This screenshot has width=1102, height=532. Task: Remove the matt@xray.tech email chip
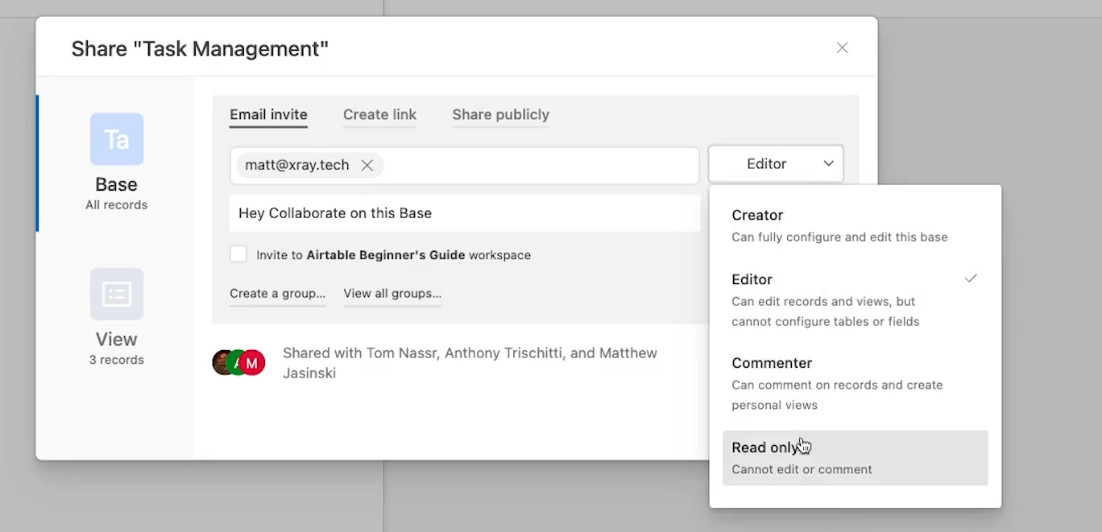[x=367, y=165]
